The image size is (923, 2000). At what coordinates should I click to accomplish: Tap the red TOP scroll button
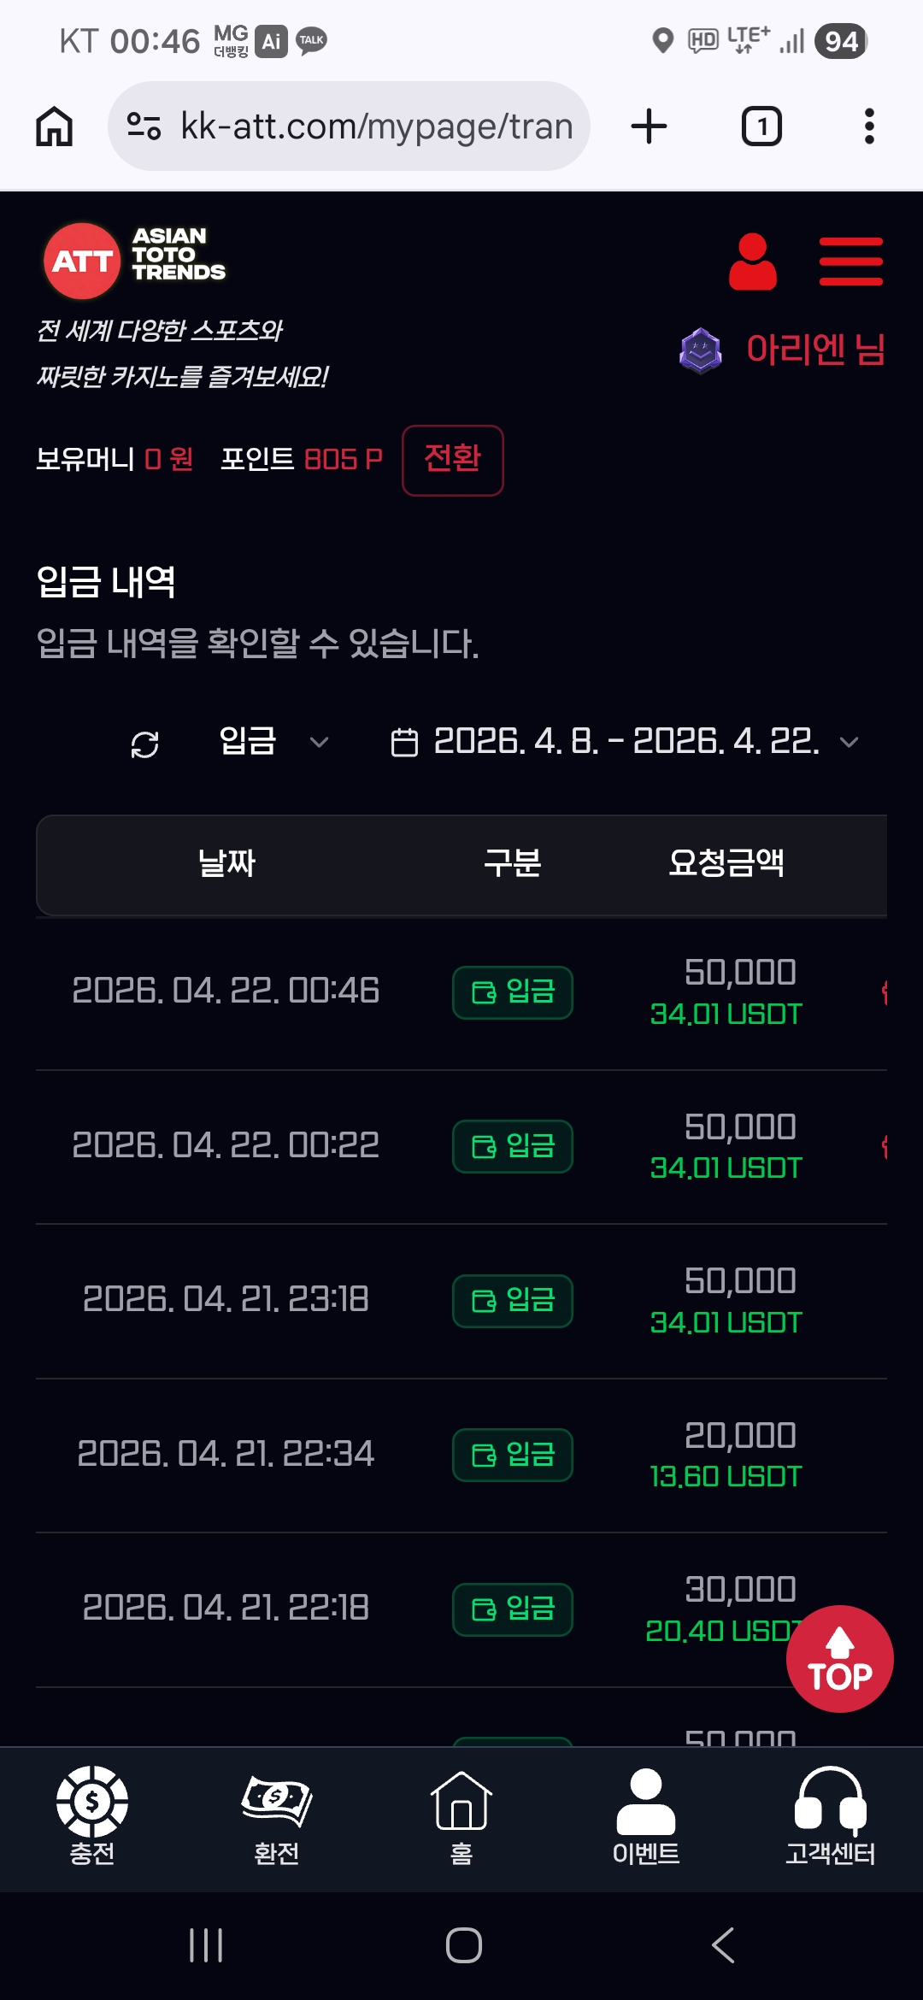coord(839,1659)
